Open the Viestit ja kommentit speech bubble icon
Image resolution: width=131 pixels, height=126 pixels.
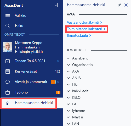8,82
